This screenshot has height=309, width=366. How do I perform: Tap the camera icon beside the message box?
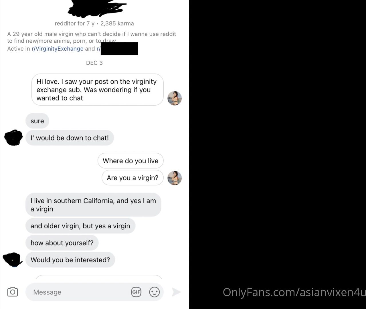click(x=13, y=292)
